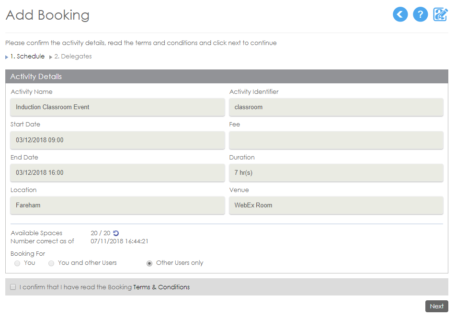This screenshot has height=318, width=456.
Task: Click the 'Booking For' label
Action: pos(28,253)
